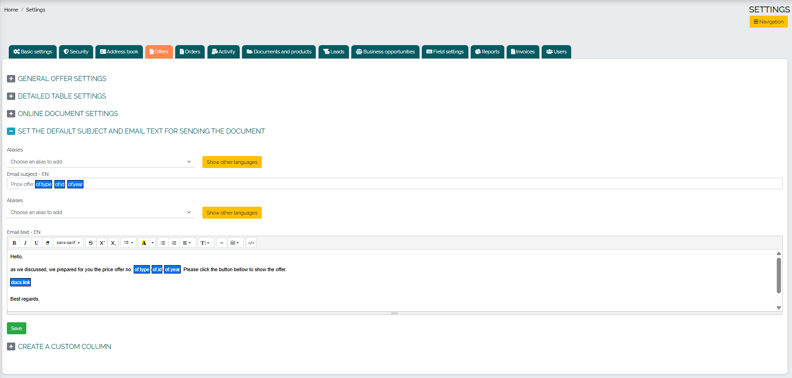Open the sans-serif font family dropdown

68,243
